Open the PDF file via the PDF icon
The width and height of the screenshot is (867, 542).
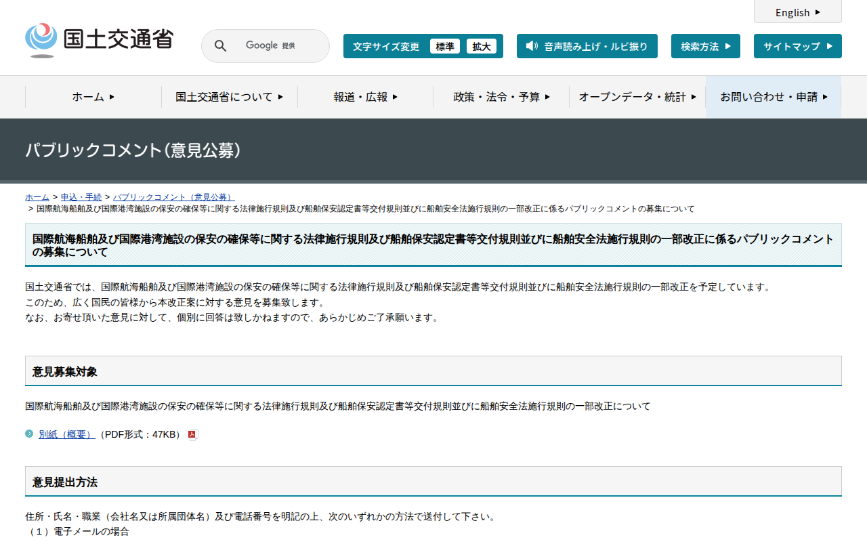click(194, 434)
